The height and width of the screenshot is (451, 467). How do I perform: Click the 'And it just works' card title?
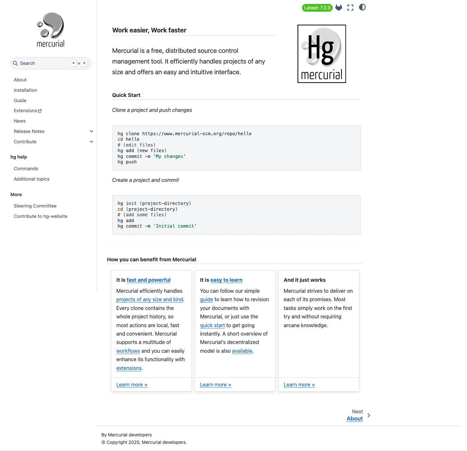(305, 280)
